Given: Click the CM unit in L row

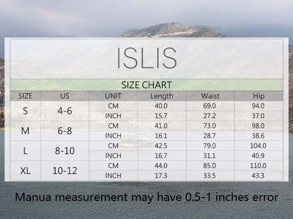Looking at the screenshot, I should pos(113,146).
